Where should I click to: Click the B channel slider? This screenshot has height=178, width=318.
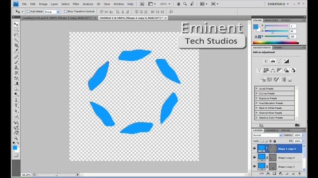(x=276, y=37)
